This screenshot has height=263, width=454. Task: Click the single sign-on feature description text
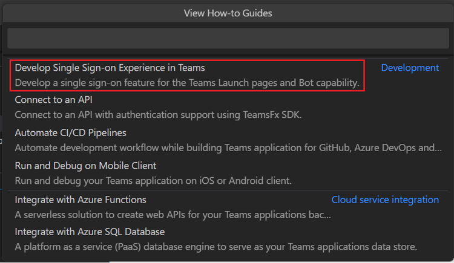click(187, 83)
